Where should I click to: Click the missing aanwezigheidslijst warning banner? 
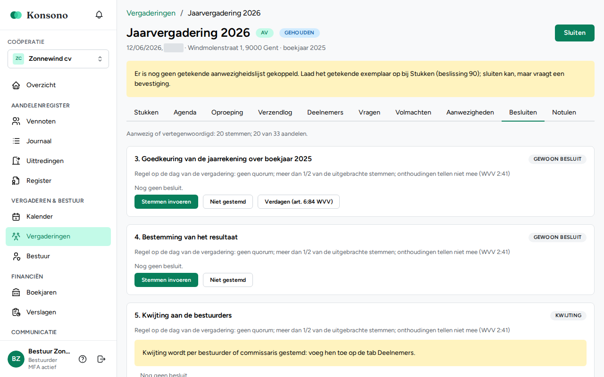[361, 79]
